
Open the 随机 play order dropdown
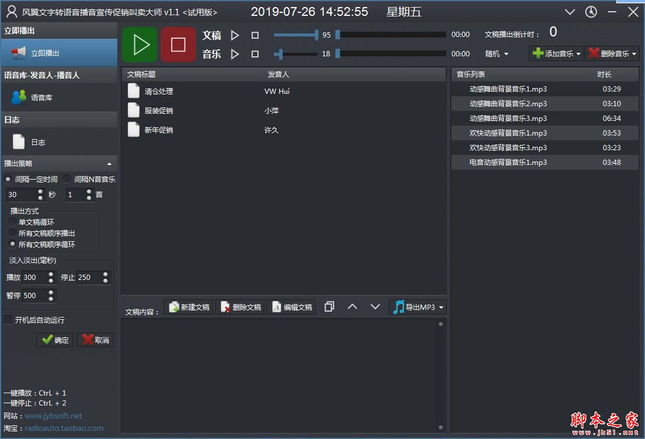(497, 54)
